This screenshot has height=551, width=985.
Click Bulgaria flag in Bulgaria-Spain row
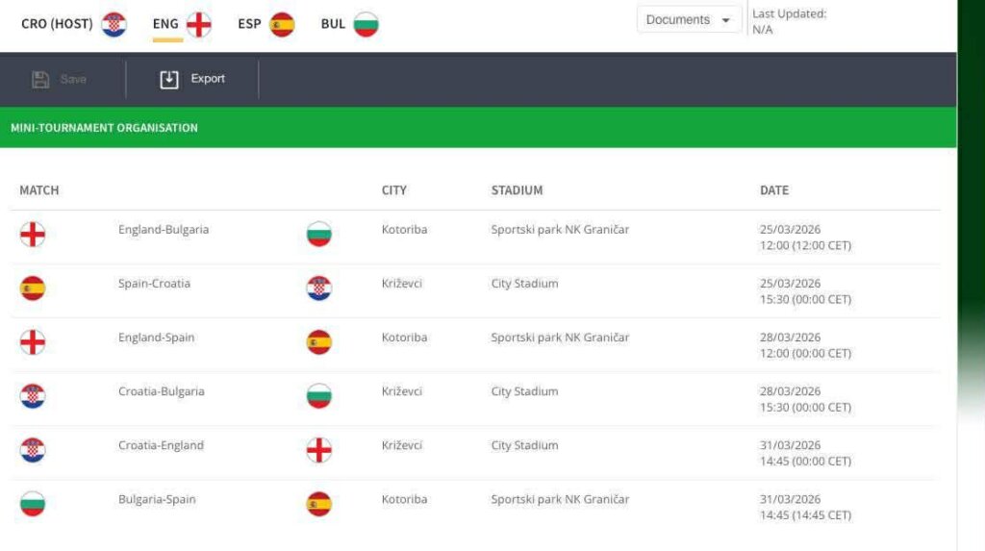33,503
